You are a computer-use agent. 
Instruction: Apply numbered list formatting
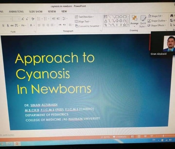click(x=45, y=19)
